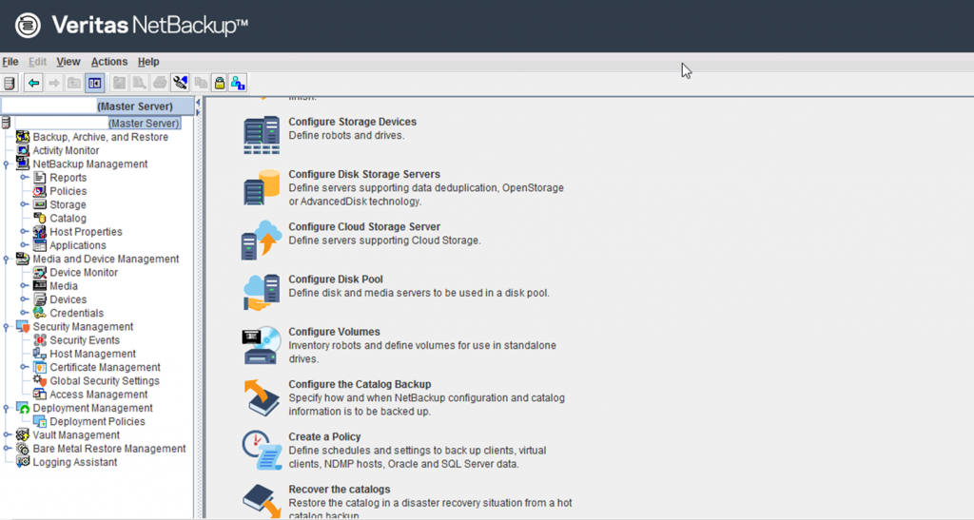Click the Host Management icon in tree
This screenshot has width=974, height=520.
39,354
